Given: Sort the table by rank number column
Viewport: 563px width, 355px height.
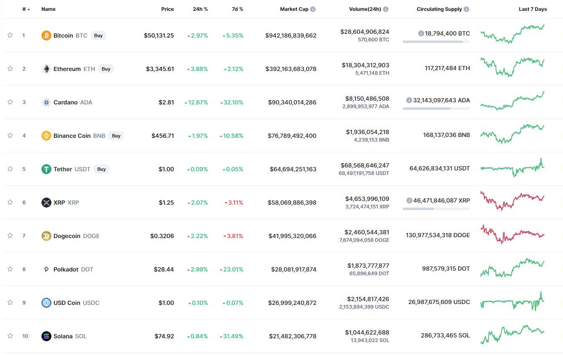Looking at the screenshot, I should (x=26, y=9).
